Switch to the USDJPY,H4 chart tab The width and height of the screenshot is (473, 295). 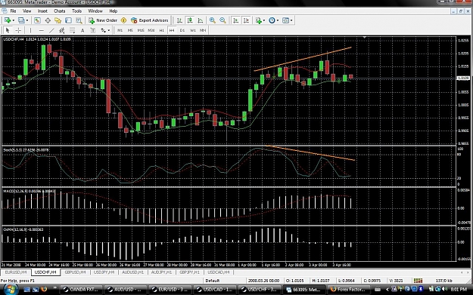click(104, 272)
